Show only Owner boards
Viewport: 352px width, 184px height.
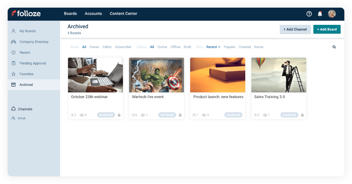(x=94, y=47)
